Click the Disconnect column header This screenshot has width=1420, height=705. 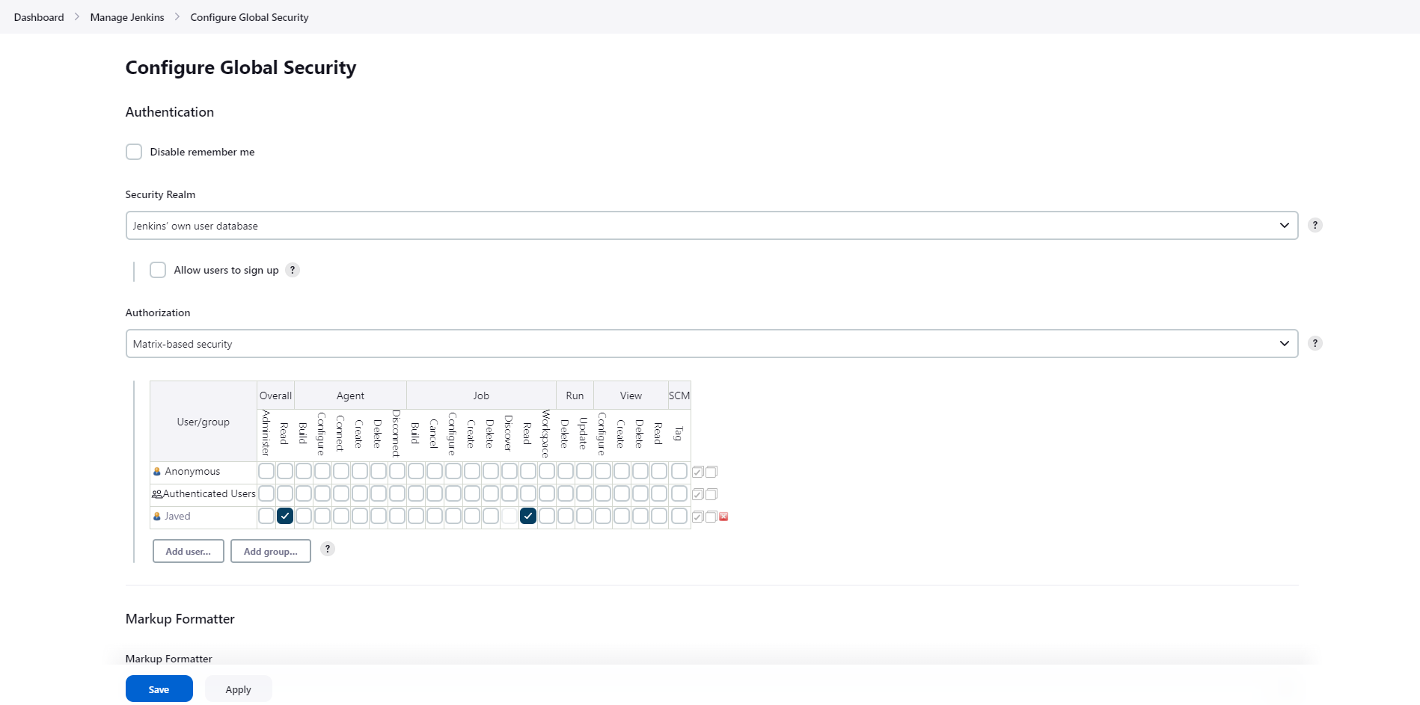[x=397, y=434]
